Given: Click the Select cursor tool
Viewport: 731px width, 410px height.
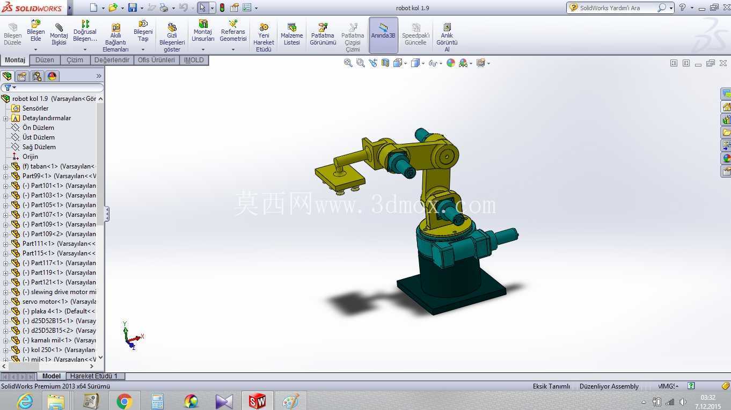Looking at the screenshot, I should pyautogui.click(x=202, y=8).
